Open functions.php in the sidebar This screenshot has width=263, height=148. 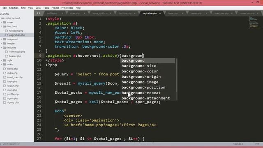point(16,31)
